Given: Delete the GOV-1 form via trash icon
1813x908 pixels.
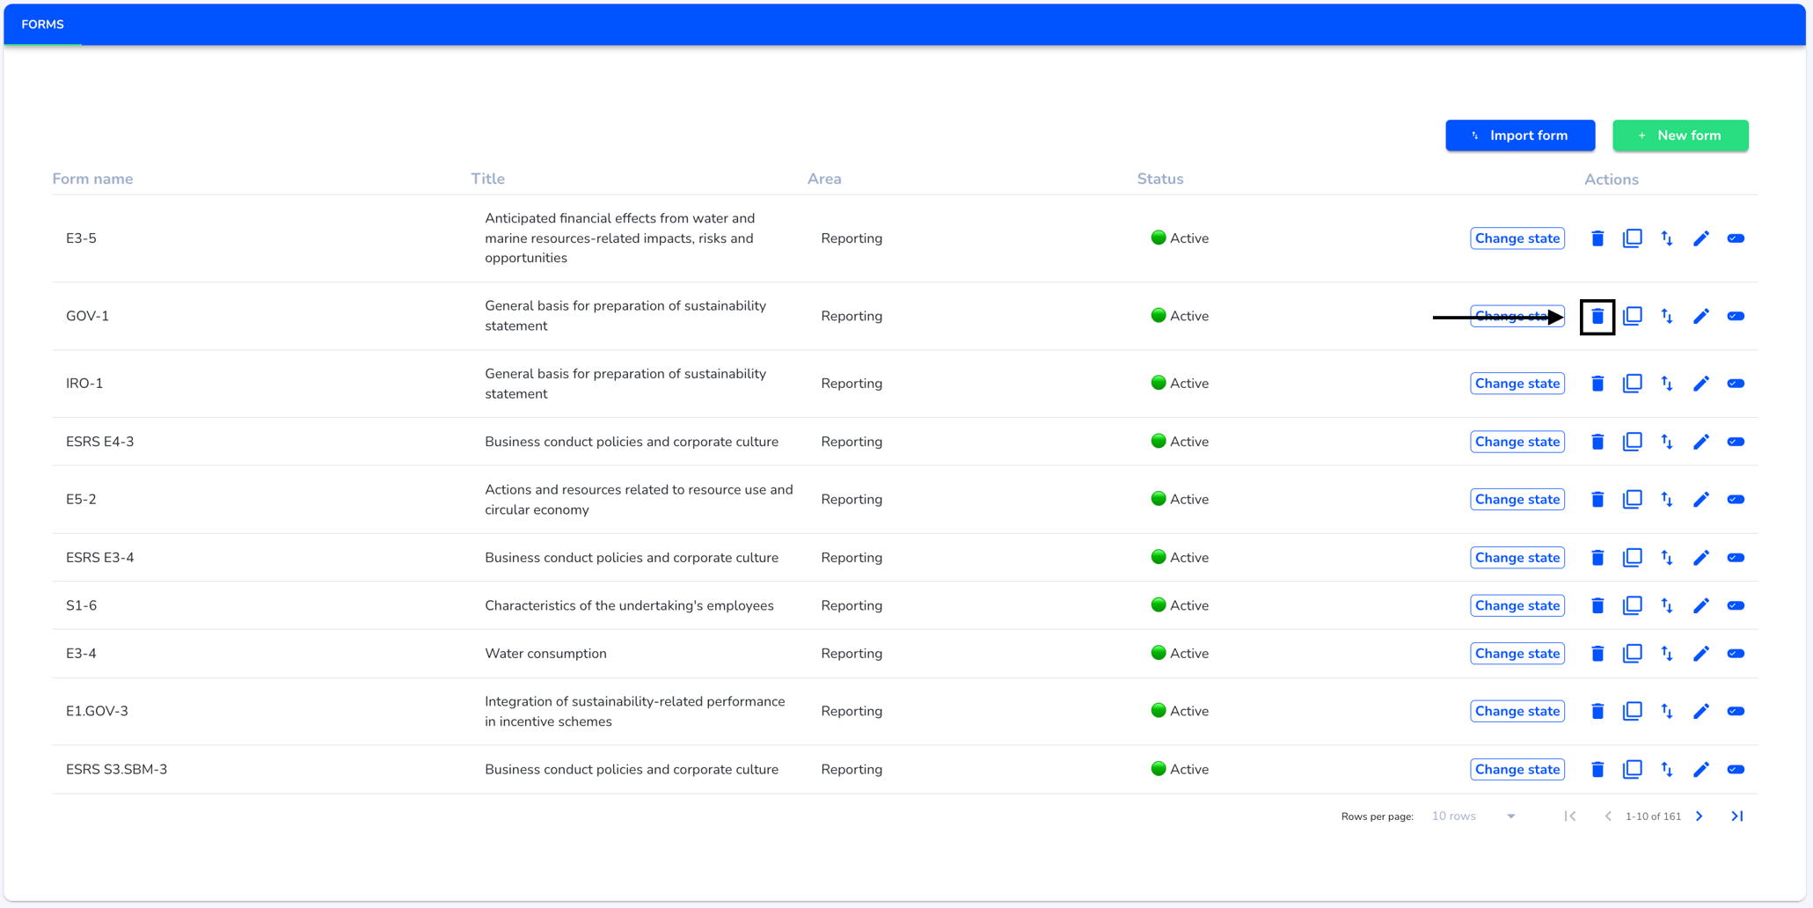Looking at the screenshot, I should point(1597,317).
